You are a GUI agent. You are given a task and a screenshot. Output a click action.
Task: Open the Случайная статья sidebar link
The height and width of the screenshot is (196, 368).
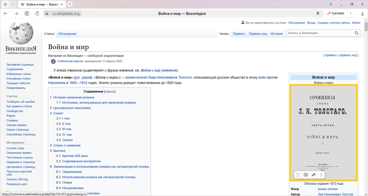click(18, 79)
